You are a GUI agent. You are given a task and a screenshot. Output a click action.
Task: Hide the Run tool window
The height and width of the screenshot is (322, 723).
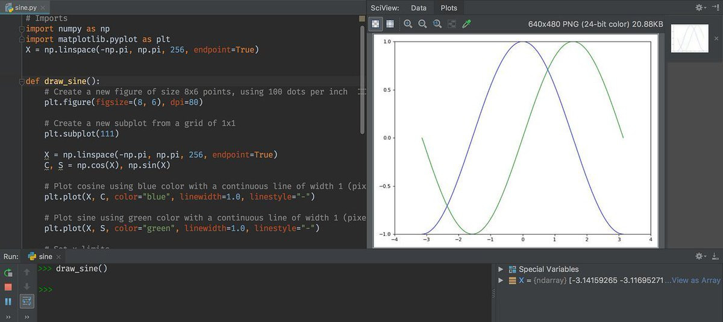[x=715, y=256]
